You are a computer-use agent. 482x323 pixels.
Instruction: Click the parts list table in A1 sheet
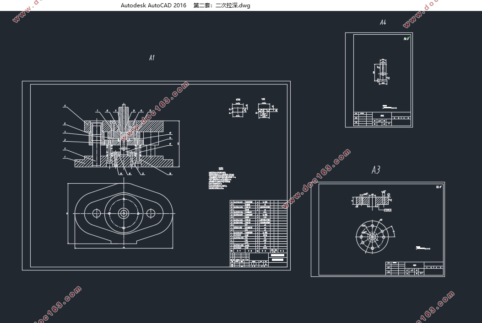coord(259,227)
